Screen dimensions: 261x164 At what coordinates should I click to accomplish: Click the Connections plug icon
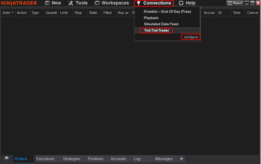139,3
